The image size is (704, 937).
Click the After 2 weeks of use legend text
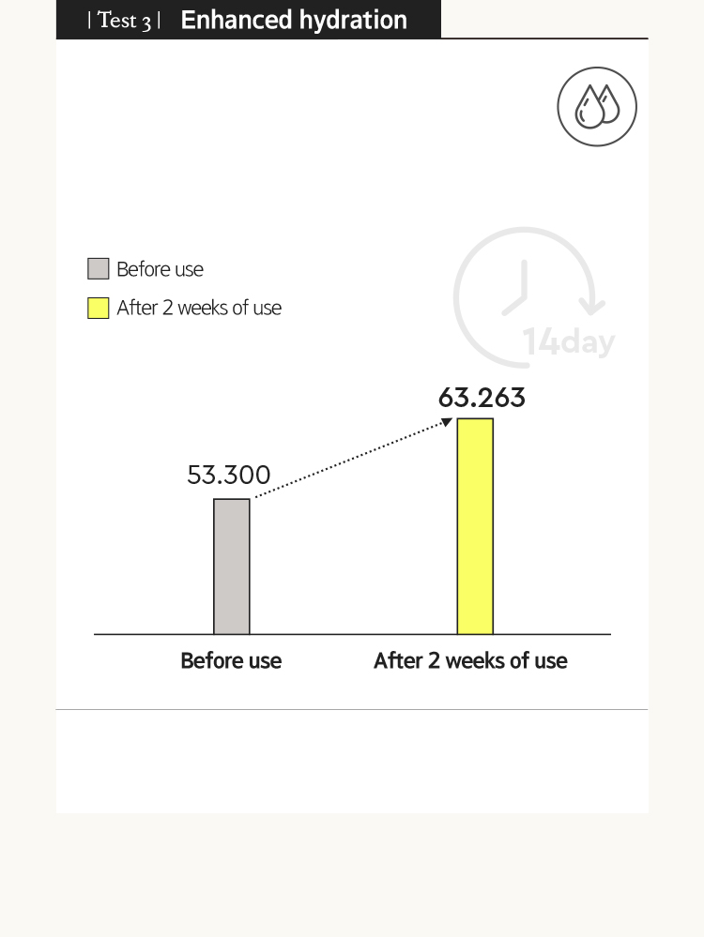[x=199, y=308]
